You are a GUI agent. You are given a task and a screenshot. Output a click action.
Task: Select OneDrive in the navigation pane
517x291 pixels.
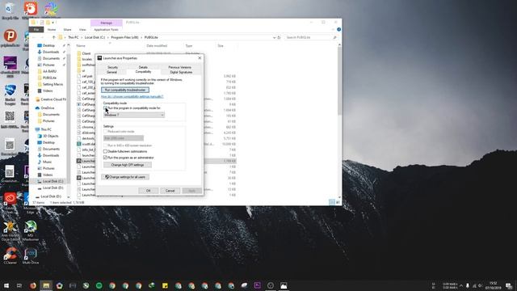pos(47,108)
